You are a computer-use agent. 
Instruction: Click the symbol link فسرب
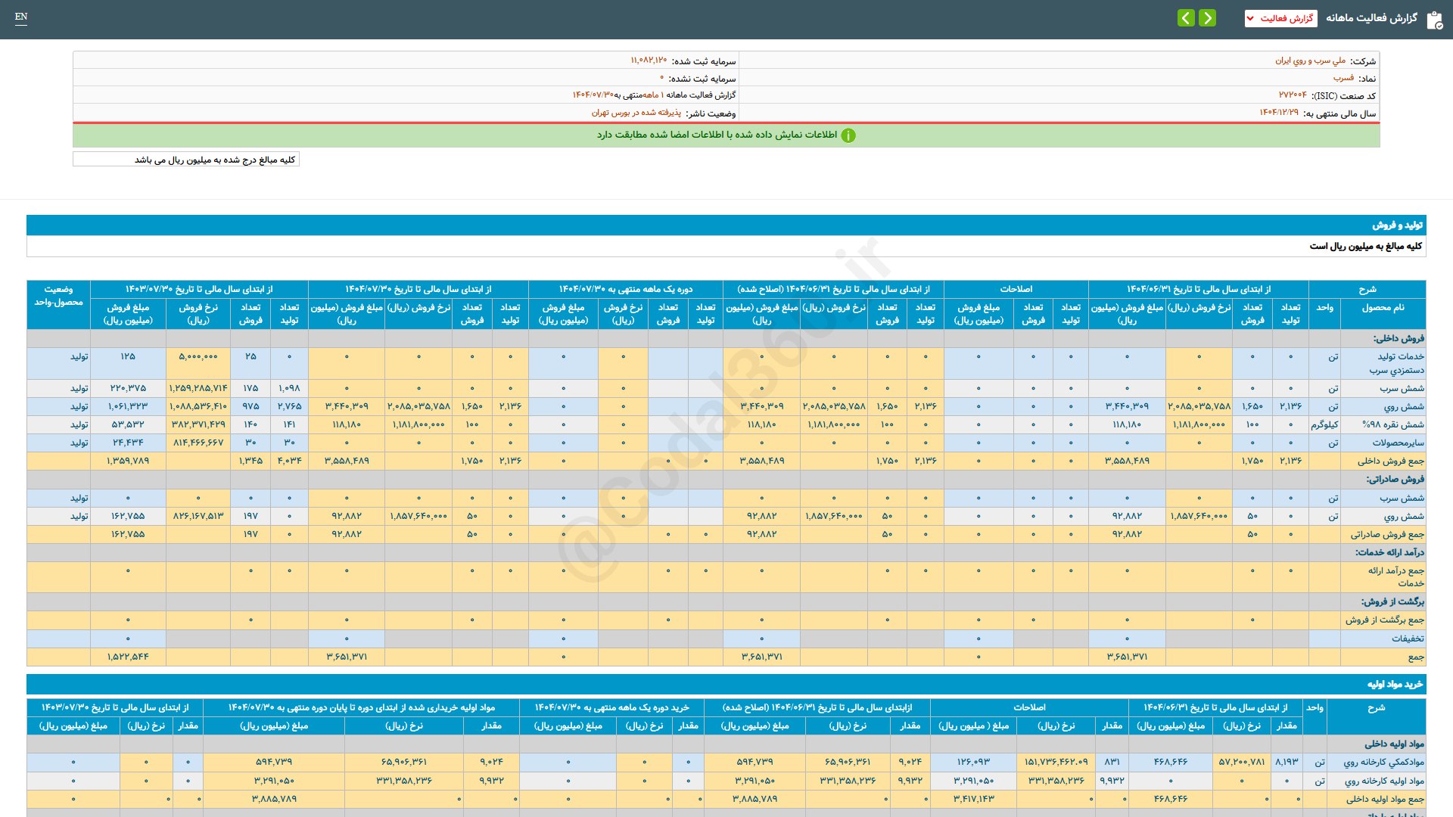click(1343, 78)
